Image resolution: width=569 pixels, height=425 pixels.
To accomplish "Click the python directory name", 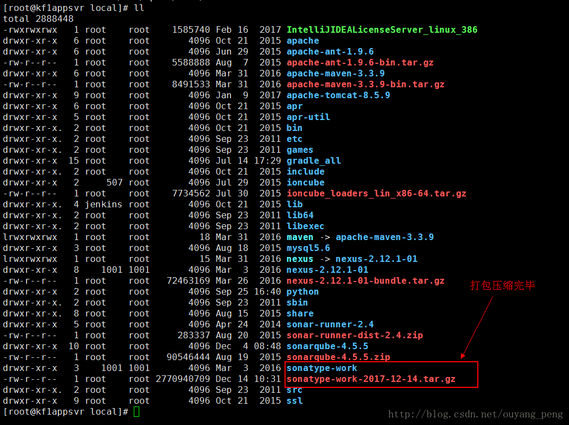I will 303,291.
